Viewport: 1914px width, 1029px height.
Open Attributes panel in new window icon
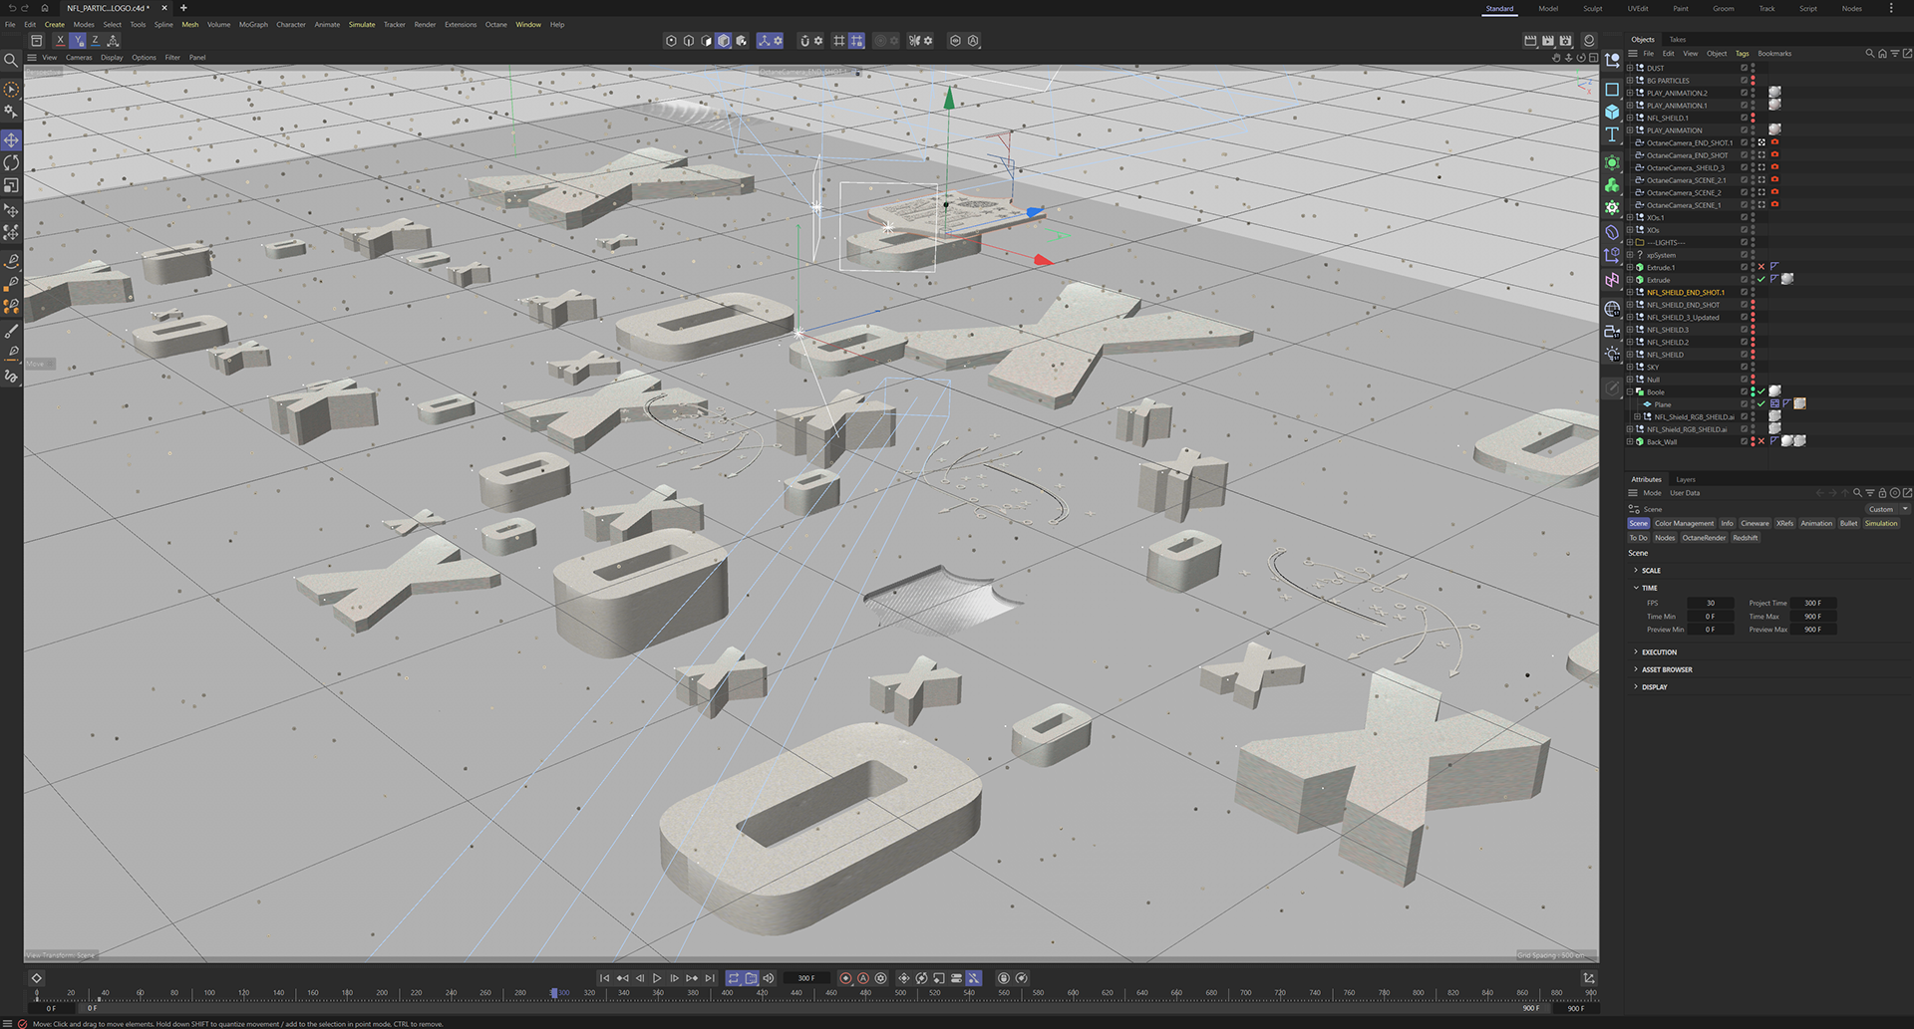coord(1907,493)
